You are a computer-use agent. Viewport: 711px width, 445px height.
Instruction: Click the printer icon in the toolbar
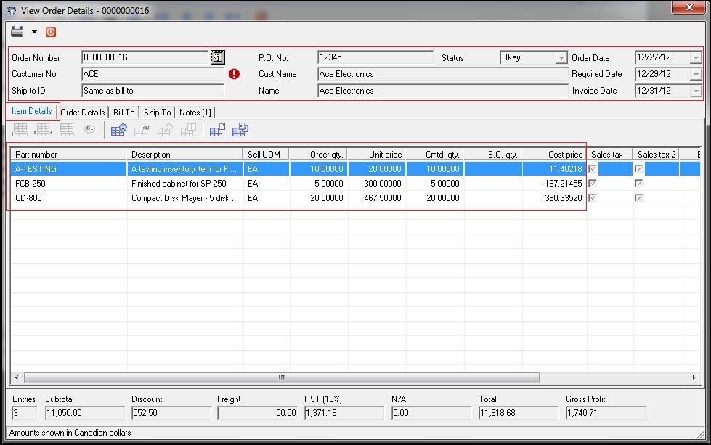[x=17, y=31]
